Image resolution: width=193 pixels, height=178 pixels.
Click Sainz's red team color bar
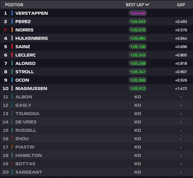[12, 46]
